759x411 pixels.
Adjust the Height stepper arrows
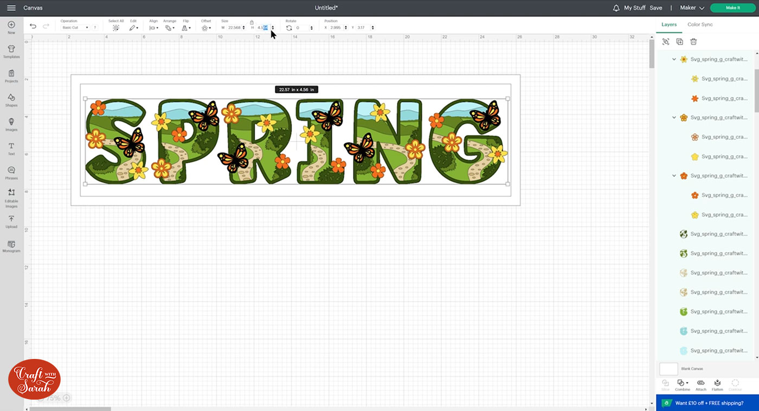(x=273, y=28)
